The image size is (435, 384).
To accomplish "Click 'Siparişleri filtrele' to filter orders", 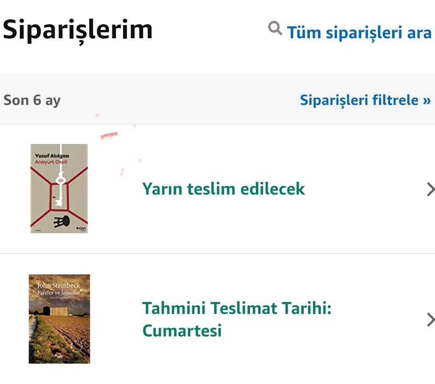I will click(359, 100).
